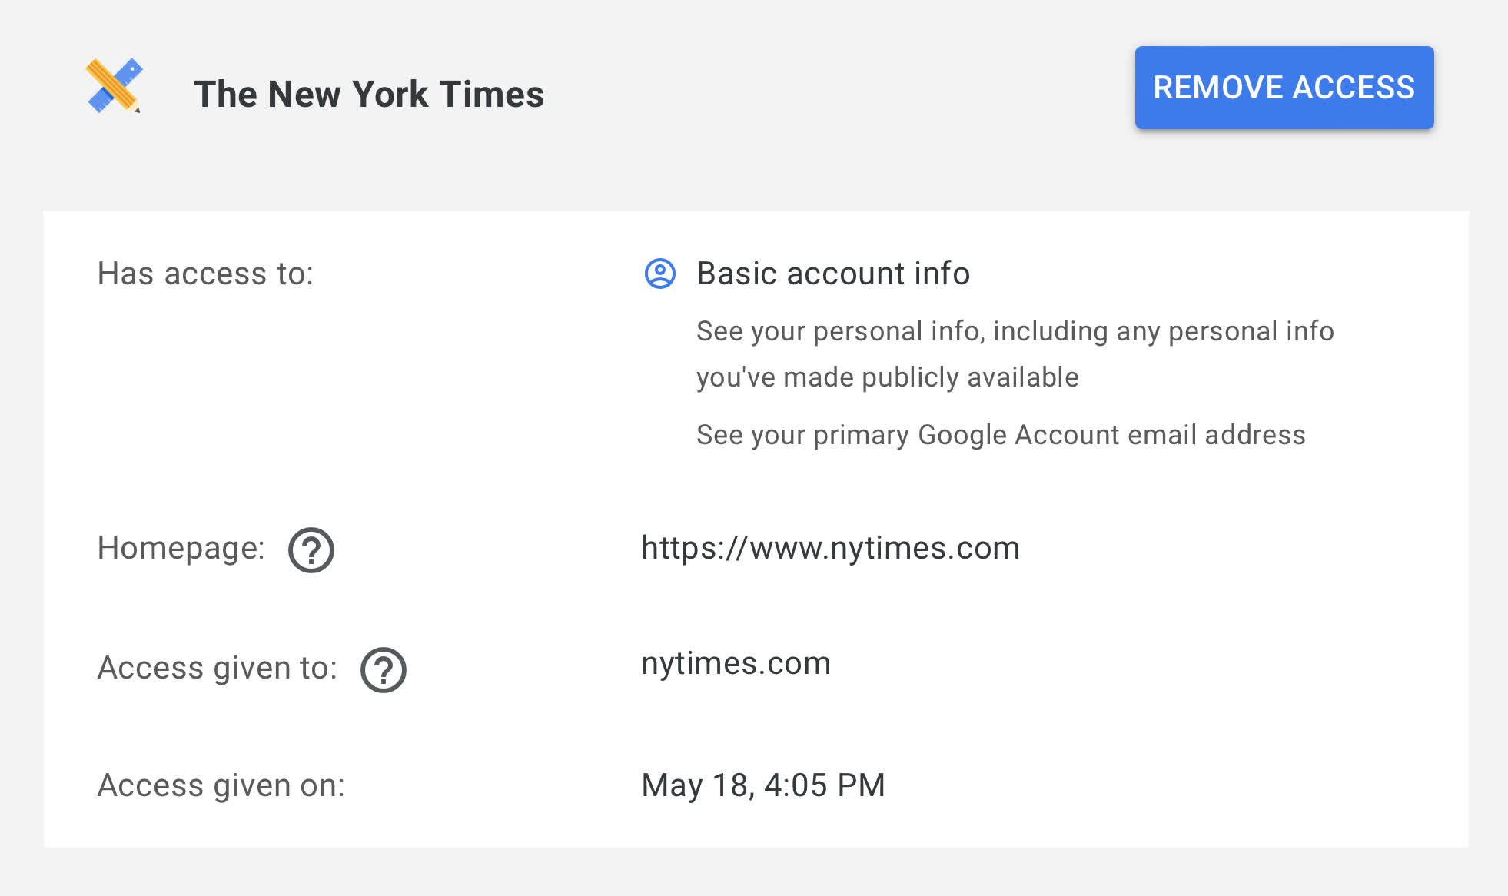The image size is (1508, 896).
Task: Select the Basic account info heading
Action: 832,274
